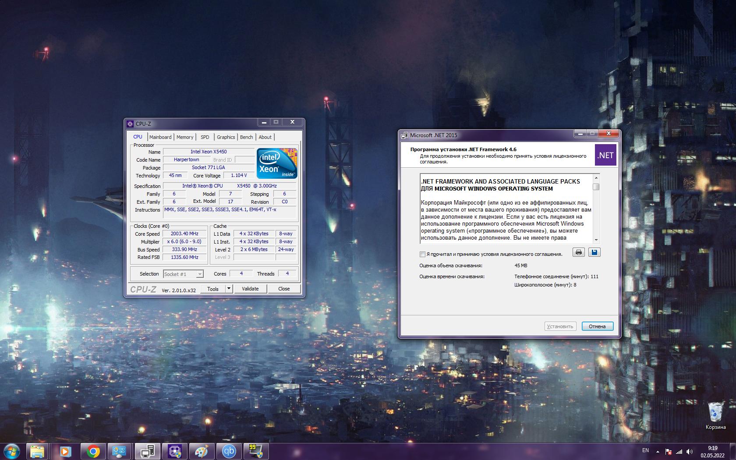Switch to the Mainboard tab
Image resolution: width=736 pixels, height=460 pixels.
click(160, 137)
